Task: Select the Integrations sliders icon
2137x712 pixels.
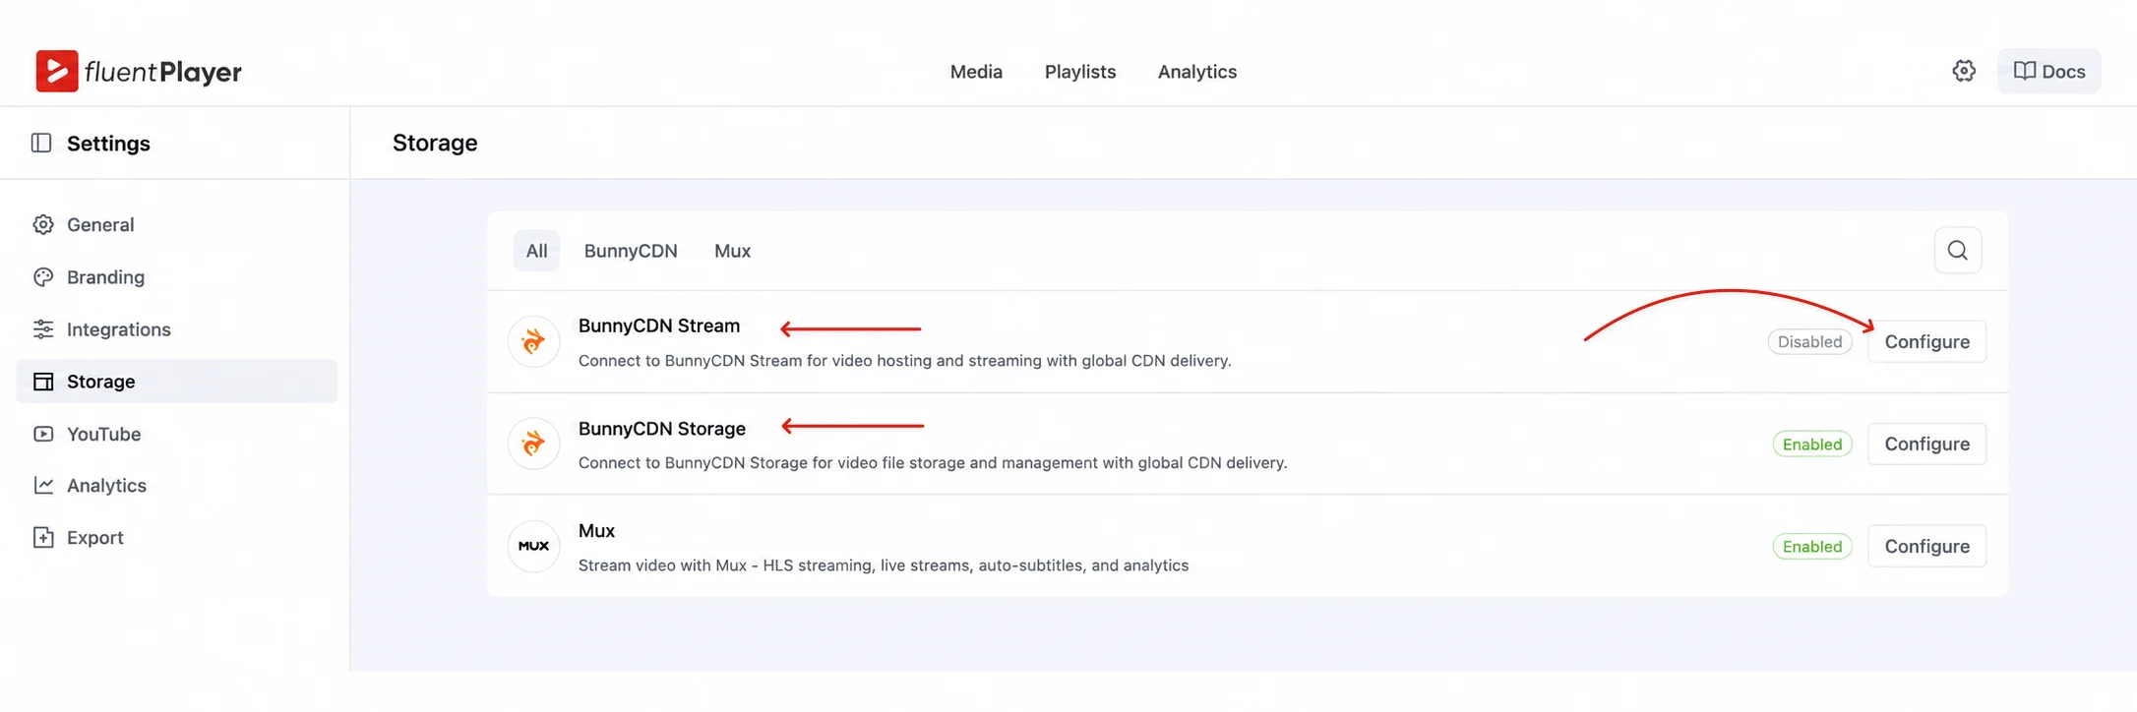Action: (43, 328)
